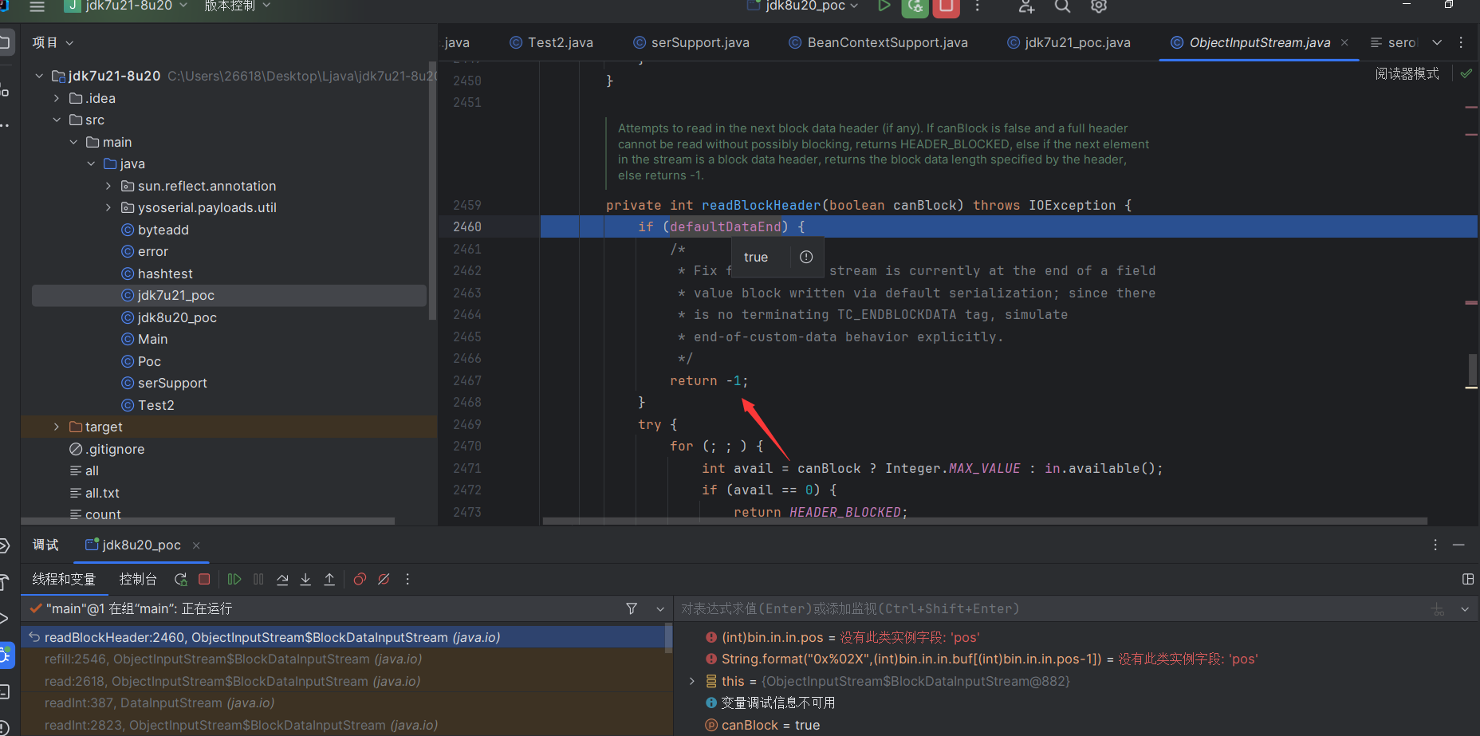
Task: View breakpoints dialog
Action: click(360, 579)
